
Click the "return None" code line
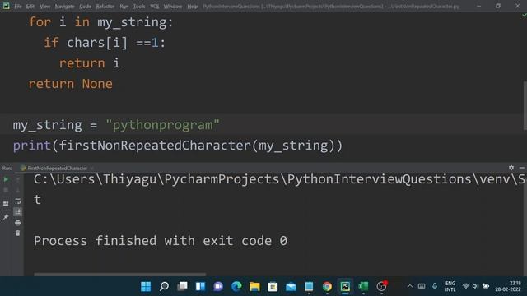pyautogui.click(x=71, y=84)
